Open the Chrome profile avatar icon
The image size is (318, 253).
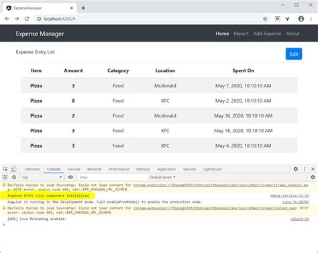point(301,19)
